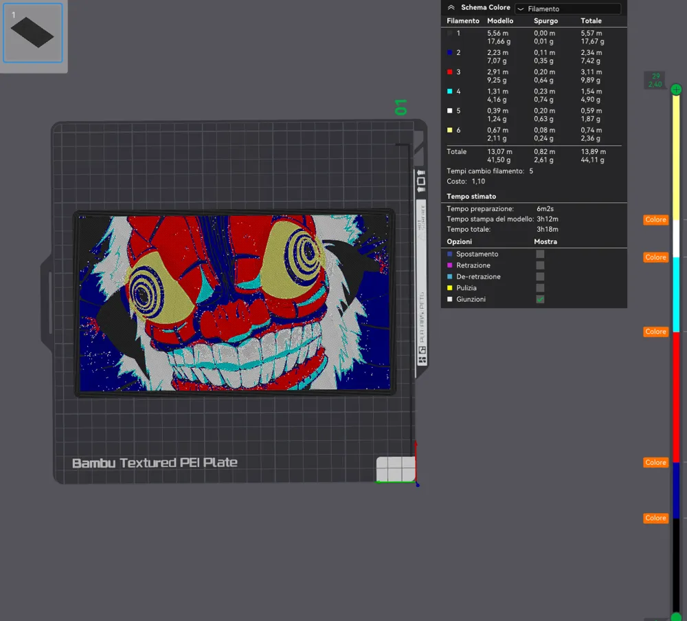Click the magenta Retrazione legend icon
Screen dimensions: 687x621
point(449,265)
